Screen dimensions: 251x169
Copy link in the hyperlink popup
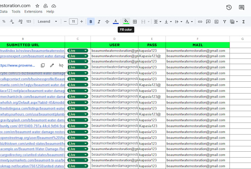click(x=43, y=65)
